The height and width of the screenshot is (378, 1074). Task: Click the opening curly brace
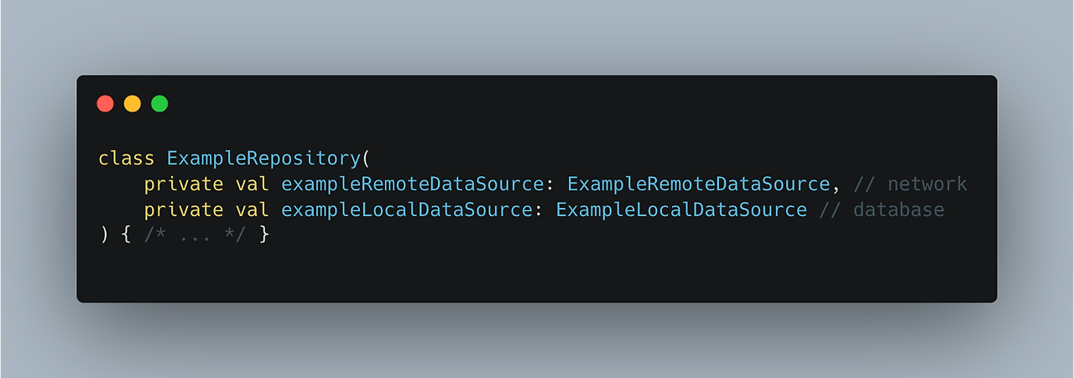[127, 236]
